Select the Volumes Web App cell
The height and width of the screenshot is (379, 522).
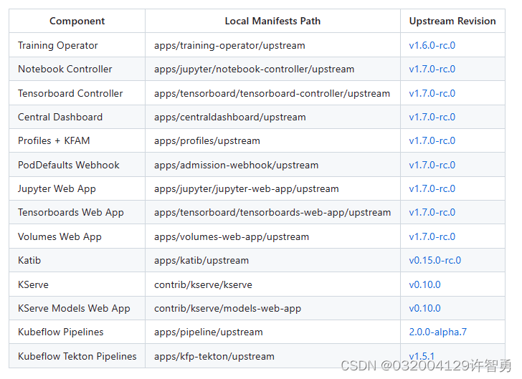click(77, 236)
